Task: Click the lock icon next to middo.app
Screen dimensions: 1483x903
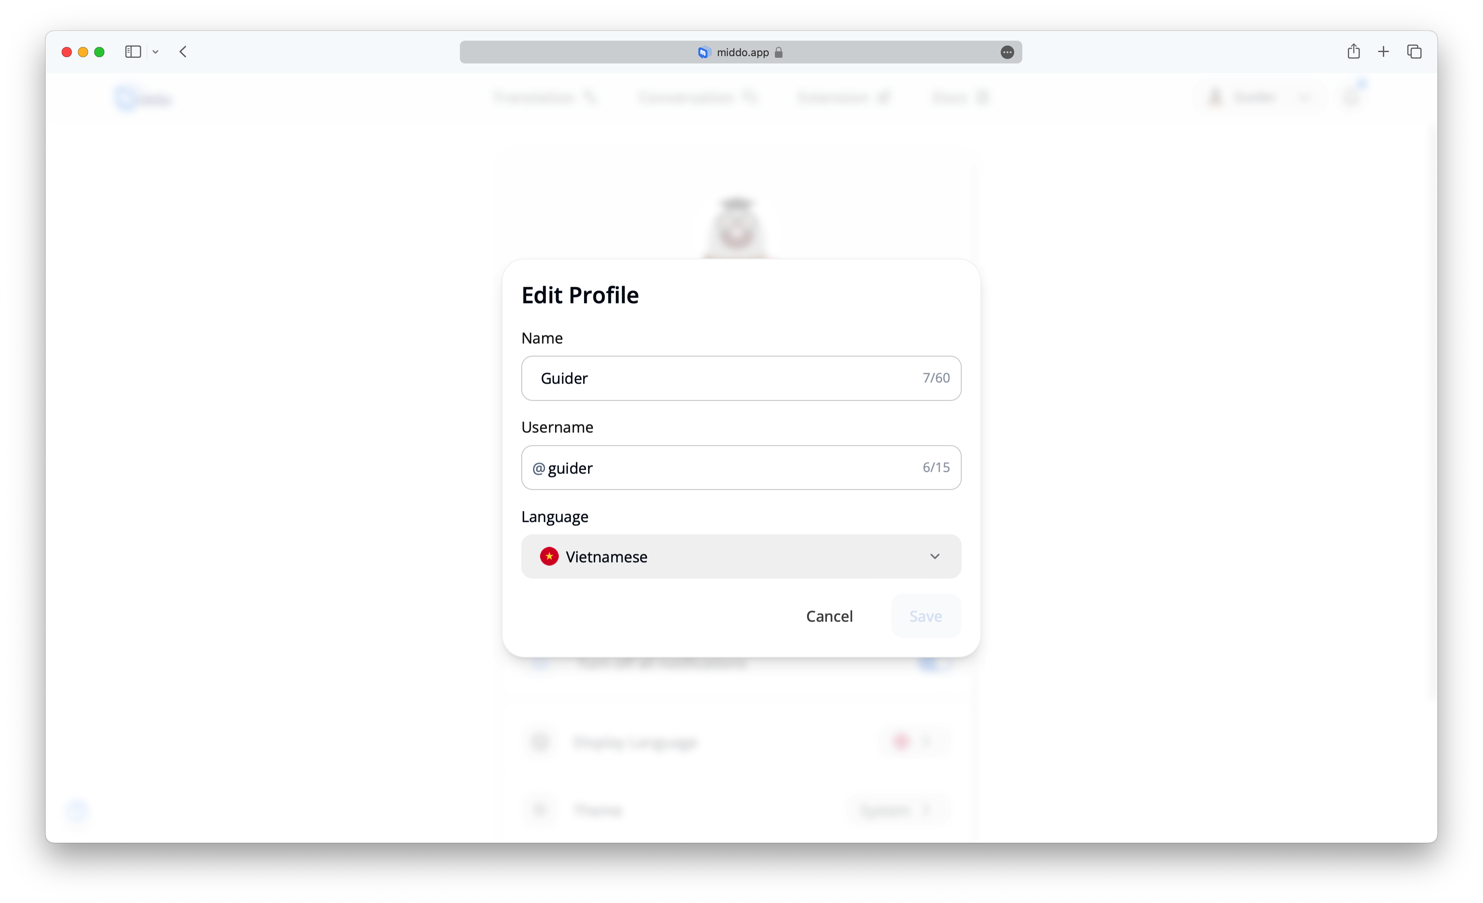Action: point(778,52)
